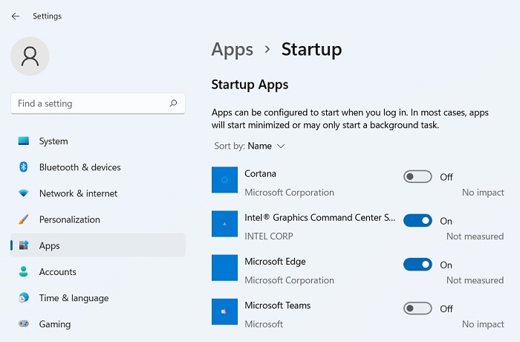
Task: Focus the Find a setting search box
Action: click(x=98, y=103)
